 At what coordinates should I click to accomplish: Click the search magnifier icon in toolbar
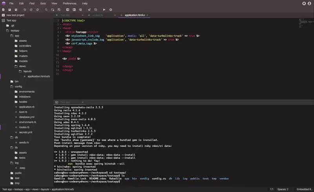pos(46,9)
